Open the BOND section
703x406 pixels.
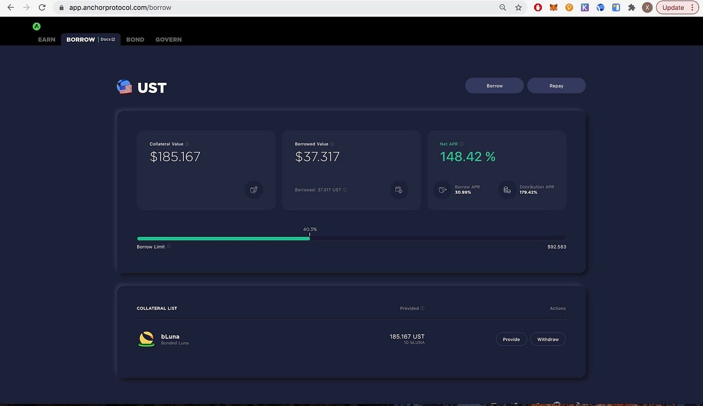(135, 39)
